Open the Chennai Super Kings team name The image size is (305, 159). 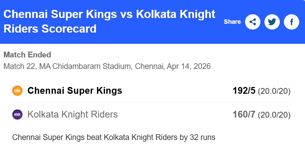(75, 91)
